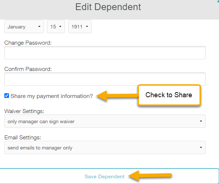Click the "Share my payment information?" label text
Image resolution: width=219 pixels, height=184 pixels.
tap(52, 96)
